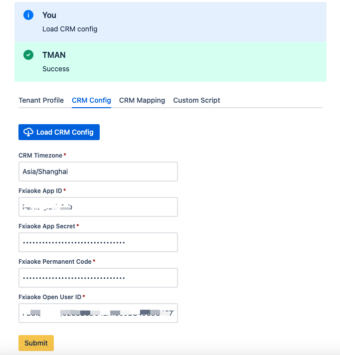Focus the CRM Timezone field
The height and width of the screenshot is (355, 340).
click(x=98, y=172)
